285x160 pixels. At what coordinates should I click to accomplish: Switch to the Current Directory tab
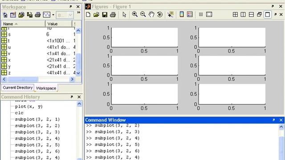click(x=18, y=88)
